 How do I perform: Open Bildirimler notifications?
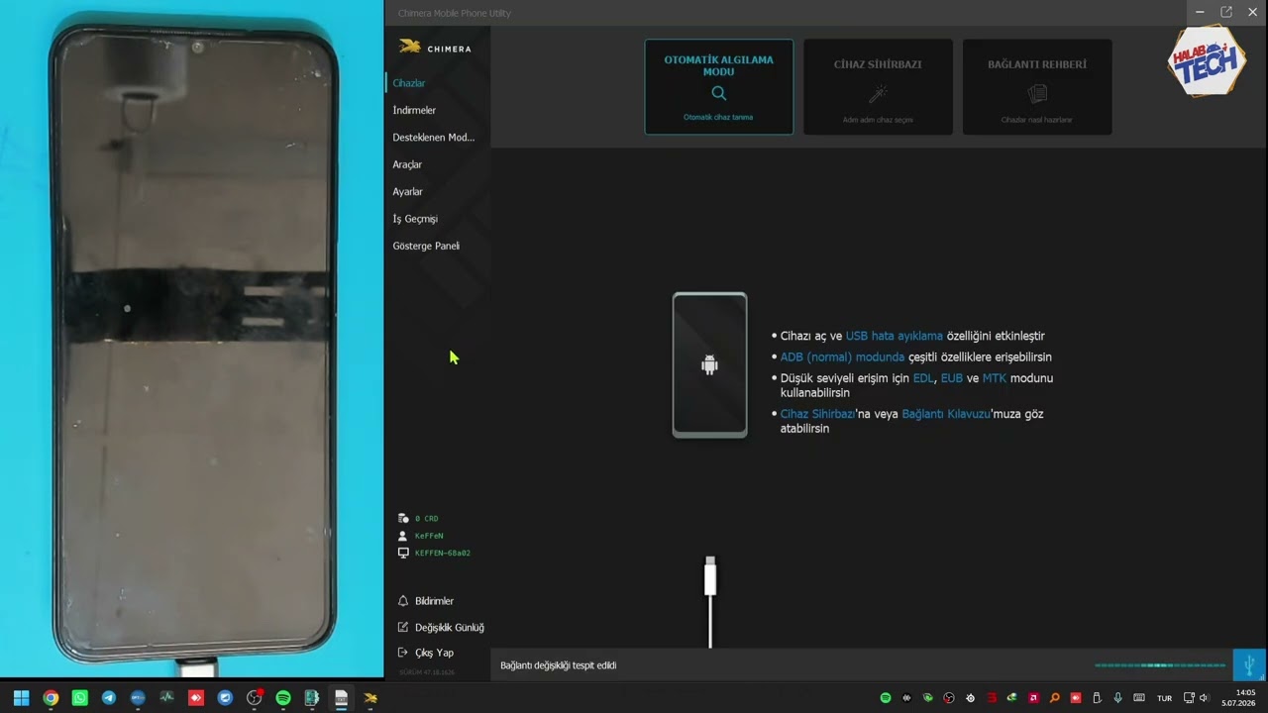click(x=434, y=601)
